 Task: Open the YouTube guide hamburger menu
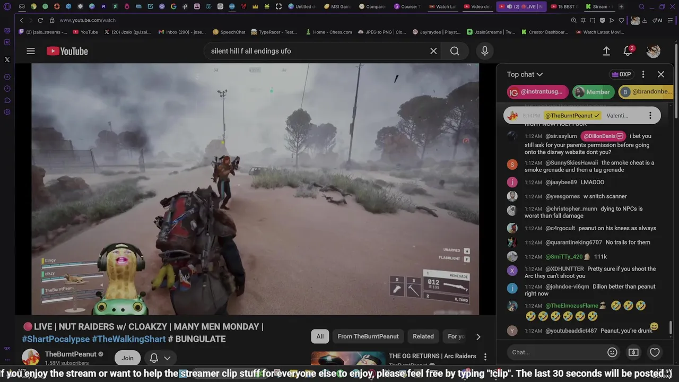31,51
